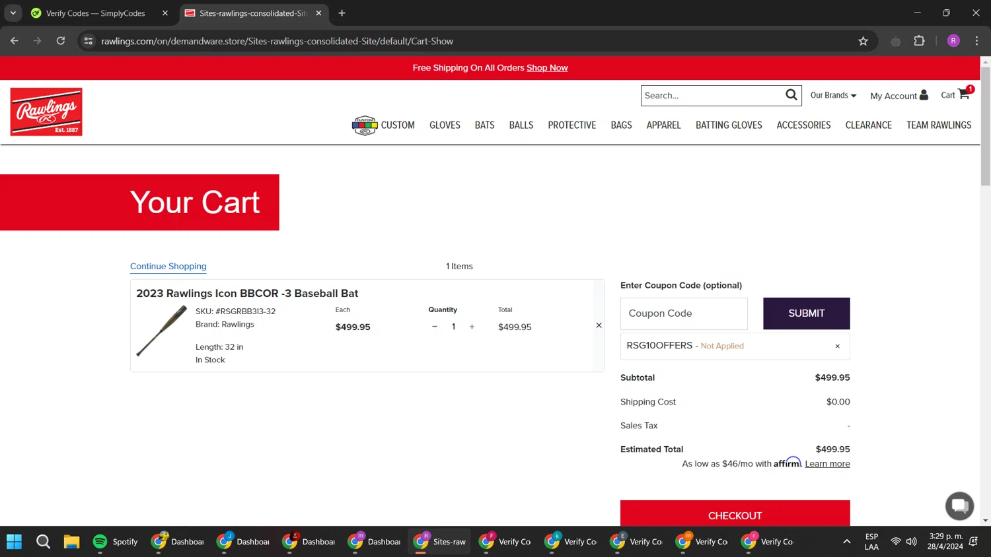Show hidden system tray icons
The height and width of the screenshot is (557, 991).
click(846, 542)
